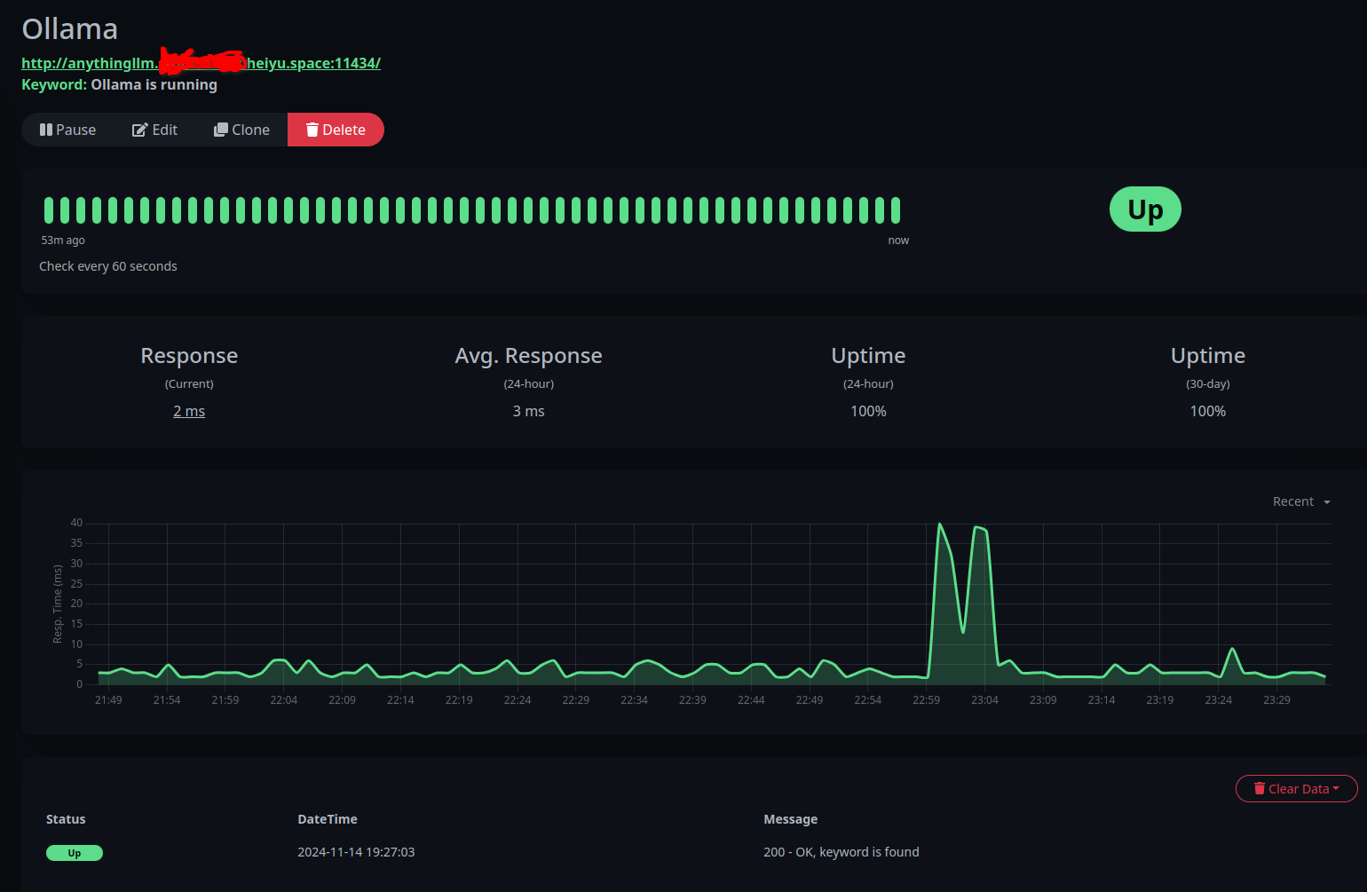
Task: Click the DateTime '2024-11-14 19:27:03' cell
Action: coord(356,852)
